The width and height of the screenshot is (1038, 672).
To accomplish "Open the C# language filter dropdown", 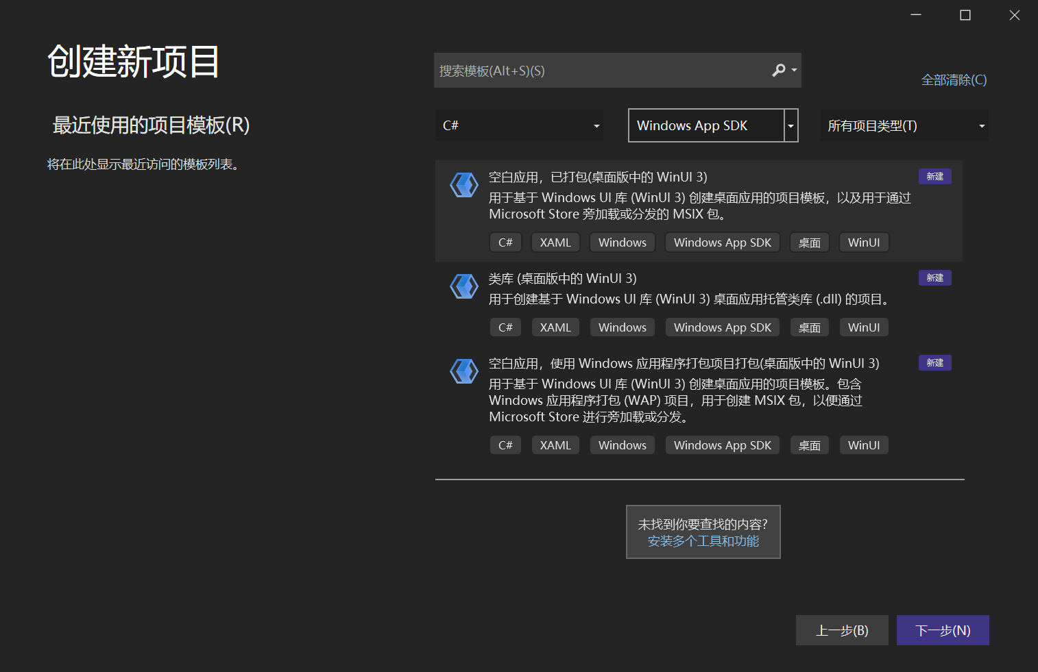I will [x=519, y=125].
